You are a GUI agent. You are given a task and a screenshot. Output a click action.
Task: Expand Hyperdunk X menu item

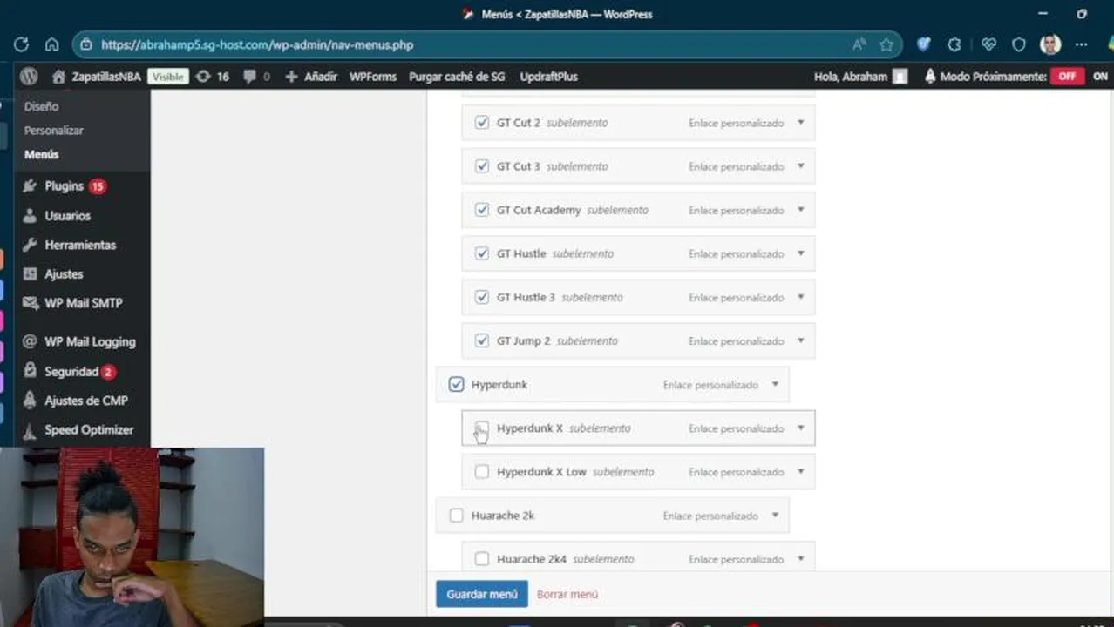[801, 428]
